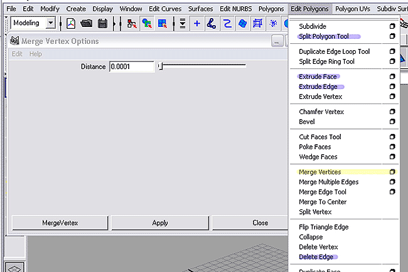Choose Merge To Center menu item
The width and height of the screenshot is (408, 272).
click(x=323, y=202)
